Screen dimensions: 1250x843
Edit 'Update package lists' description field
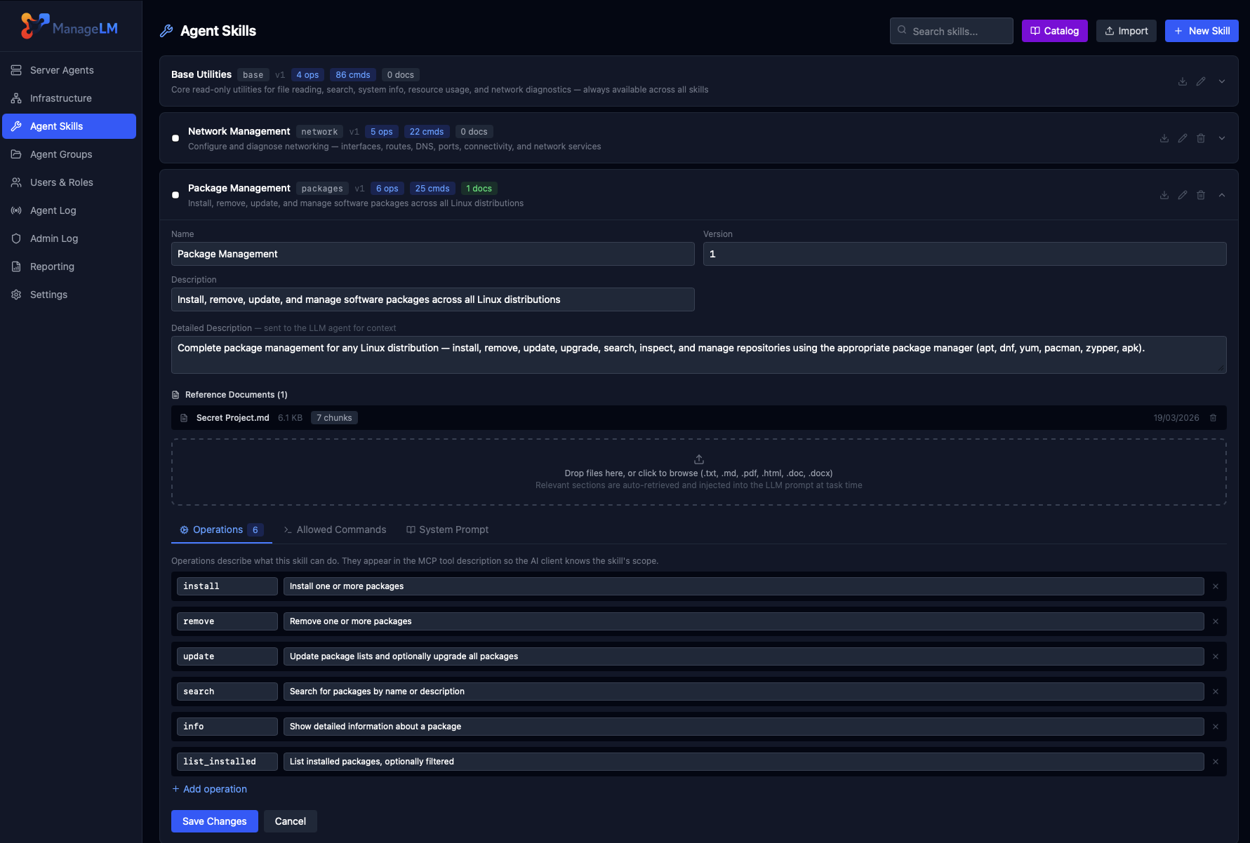coord(743,656)
